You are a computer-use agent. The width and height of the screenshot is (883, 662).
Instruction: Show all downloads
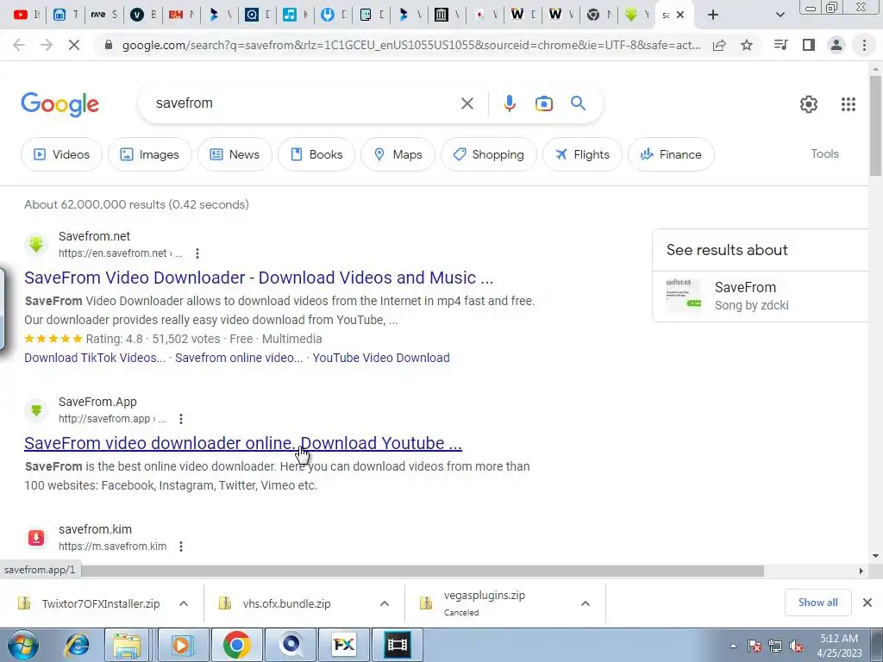pos(817,603)
